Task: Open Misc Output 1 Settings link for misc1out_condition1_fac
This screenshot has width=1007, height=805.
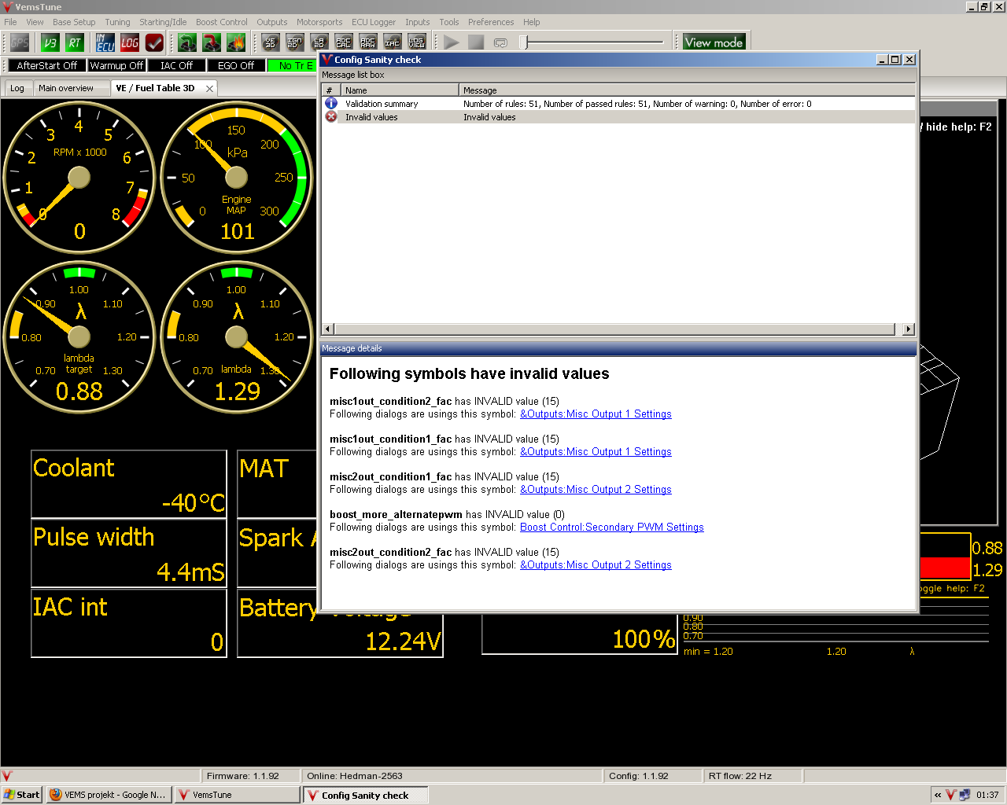Action: (596, 452)
